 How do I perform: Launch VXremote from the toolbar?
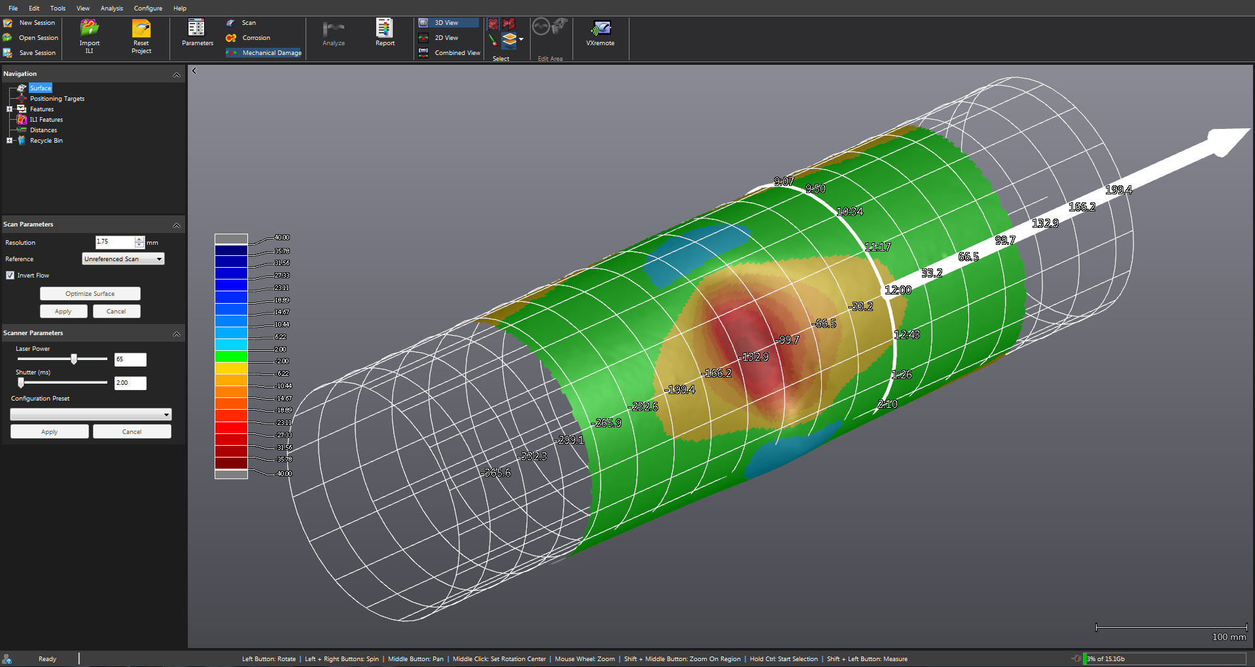tap(600, 29)
